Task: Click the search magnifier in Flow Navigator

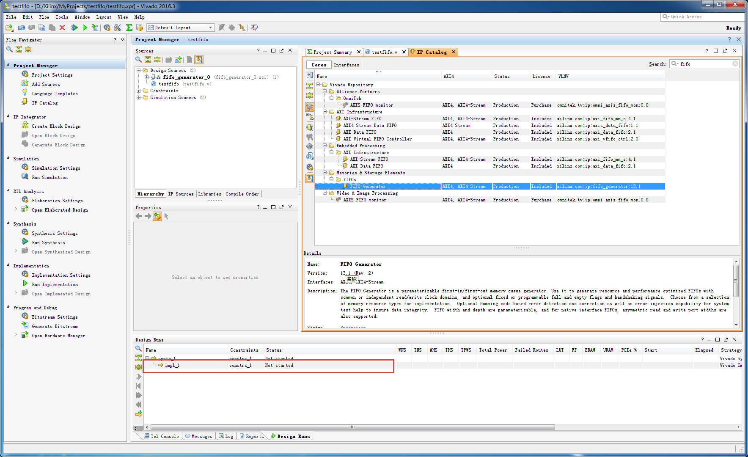Action: [9, 50]
